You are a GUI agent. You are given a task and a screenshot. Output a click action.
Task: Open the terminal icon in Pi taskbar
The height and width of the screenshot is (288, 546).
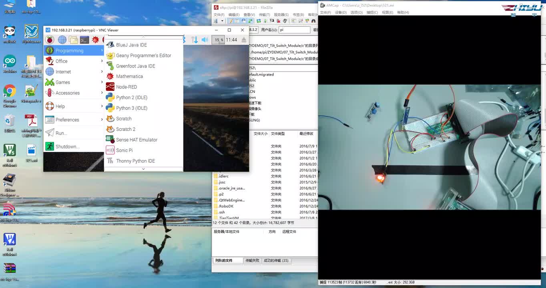pyautogui.click(x=84, y=40)
